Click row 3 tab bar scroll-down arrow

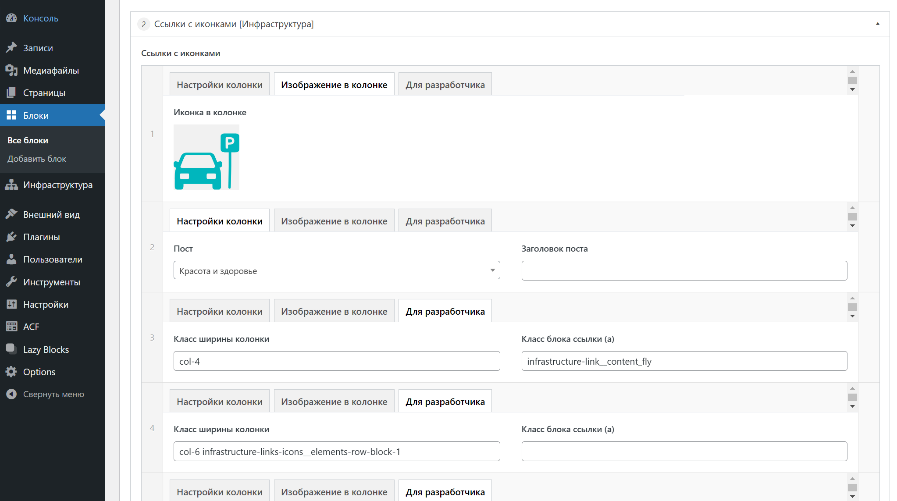pos(852,316)
